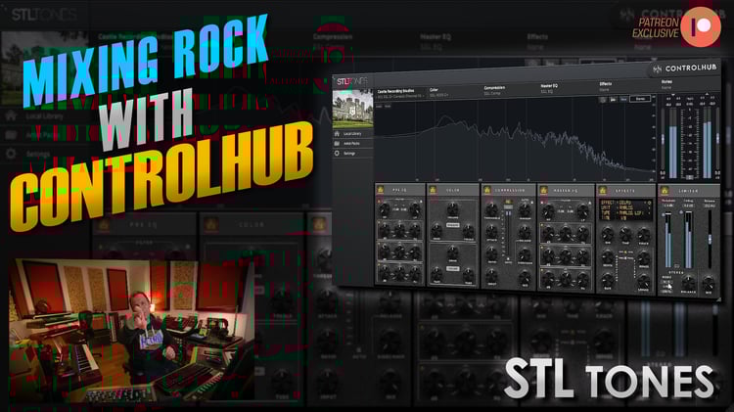Select Settings in the background window
Image resolution: width=734 pixels, height=412 pixels.
pyautogui.click(x=37, y=154)
